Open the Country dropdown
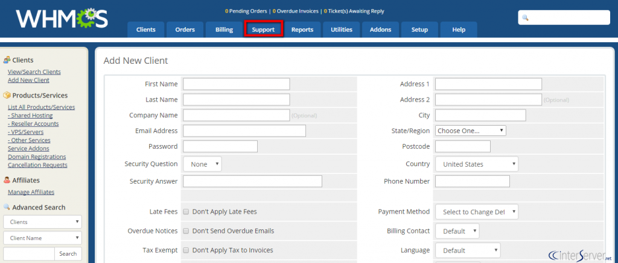Image resolution: width=618 pixels, height=263 pixels. [x=477, y=164]
